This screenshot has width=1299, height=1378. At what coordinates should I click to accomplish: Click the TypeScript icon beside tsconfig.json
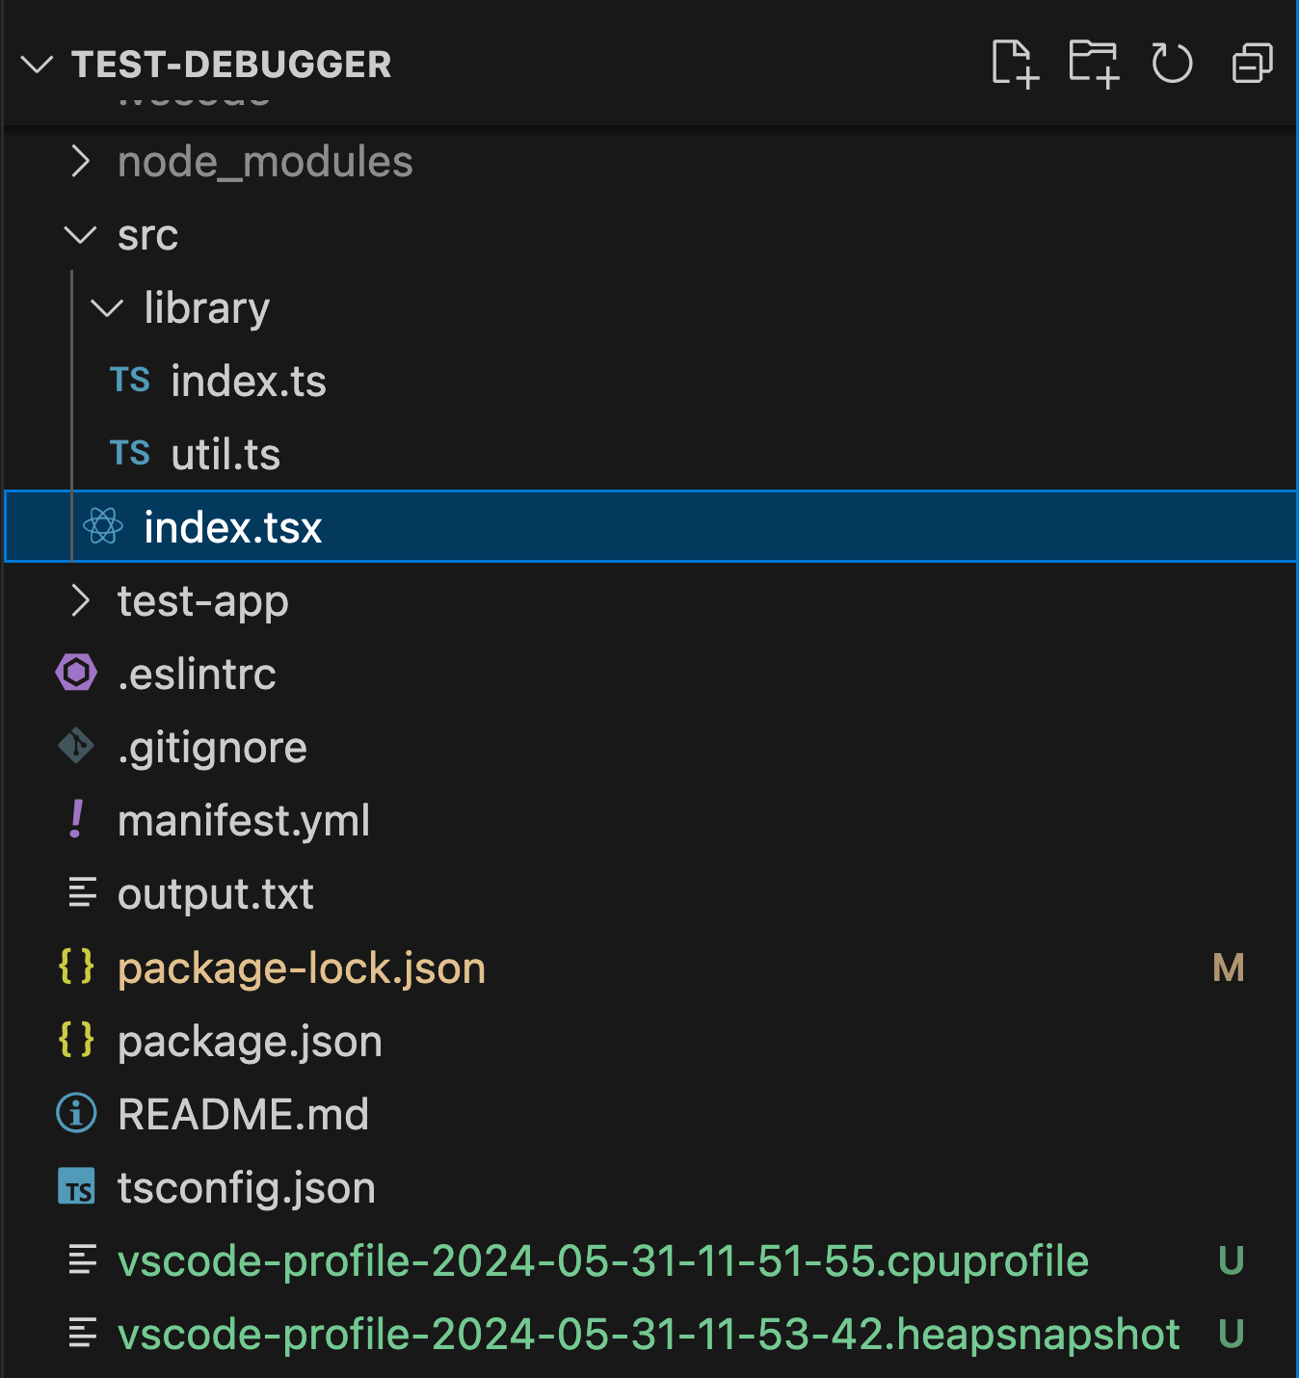point(78,1187)
